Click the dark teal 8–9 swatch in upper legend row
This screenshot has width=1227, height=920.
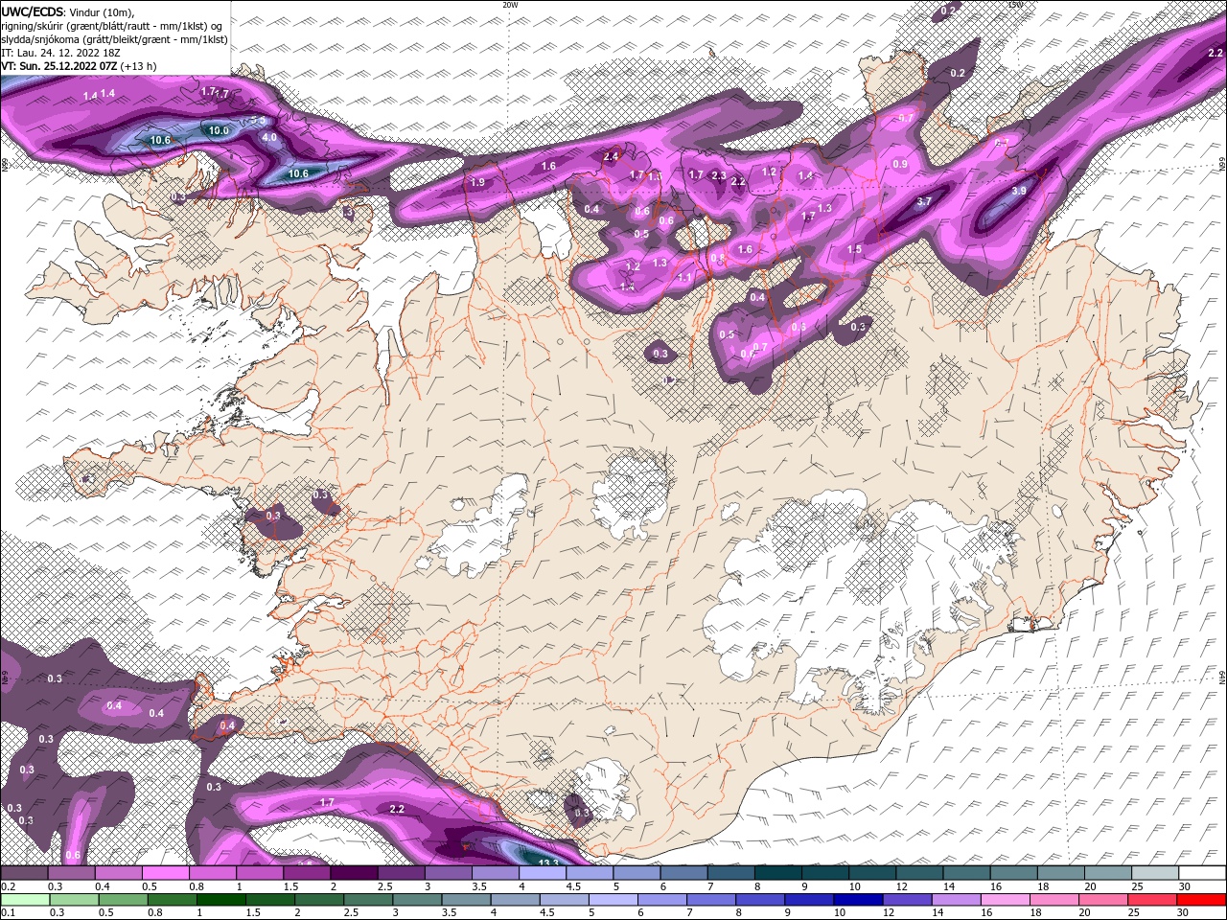778,873
